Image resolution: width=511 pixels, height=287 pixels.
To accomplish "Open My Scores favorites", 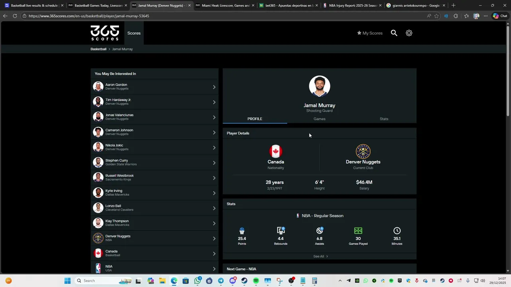I will tap(370, 33).
